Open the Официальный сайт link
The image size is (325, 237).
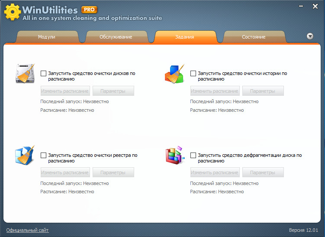point(27,230)
